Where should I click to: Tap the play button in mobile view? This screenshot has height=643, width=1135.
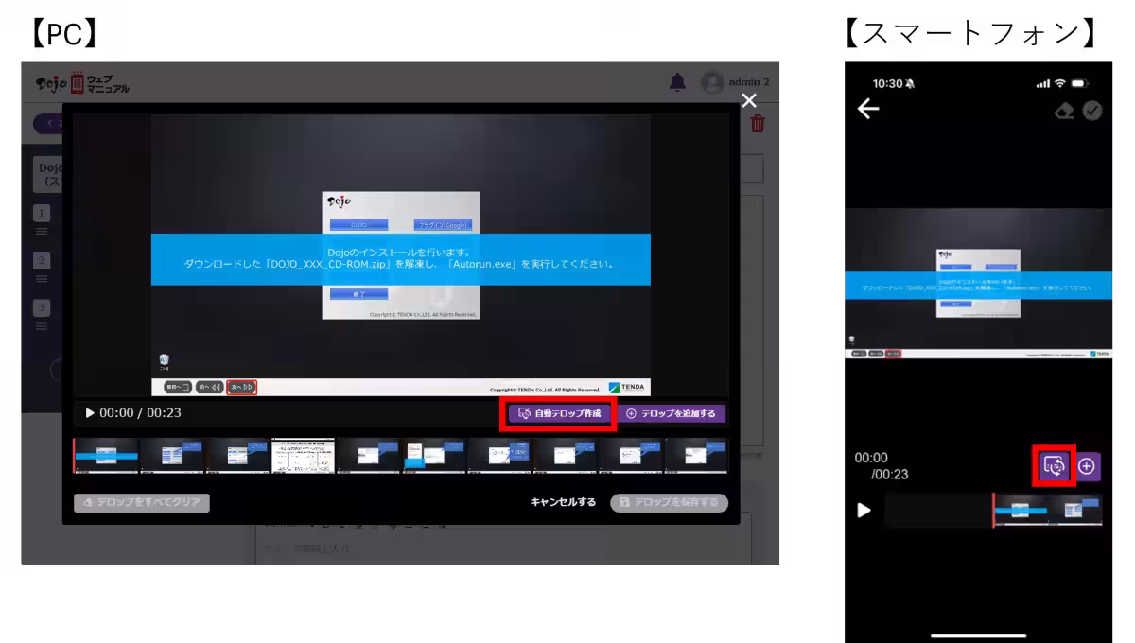pyautogui.click(x=864, y=511)
